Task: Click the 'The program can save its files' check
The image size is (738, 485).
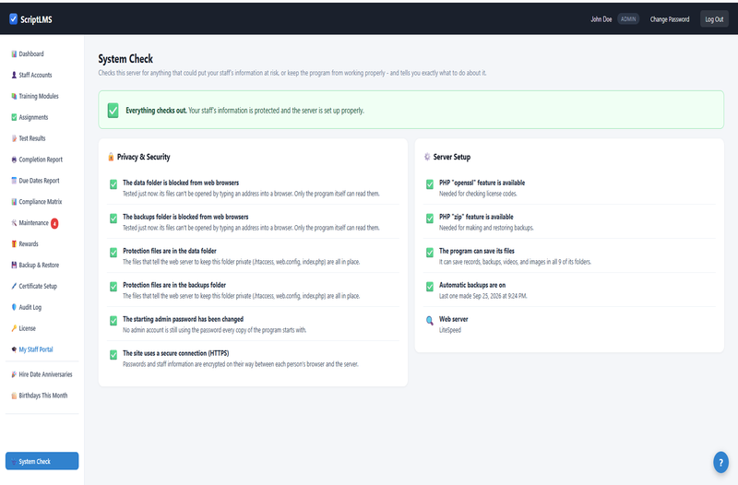Action: 430,253
